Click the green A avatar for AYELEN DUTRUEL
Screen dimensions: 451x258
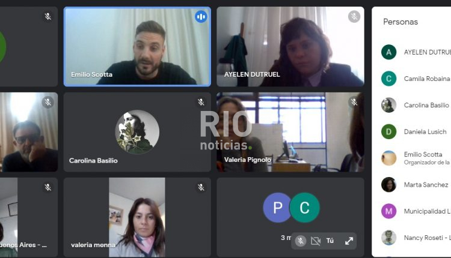(389, 52)
